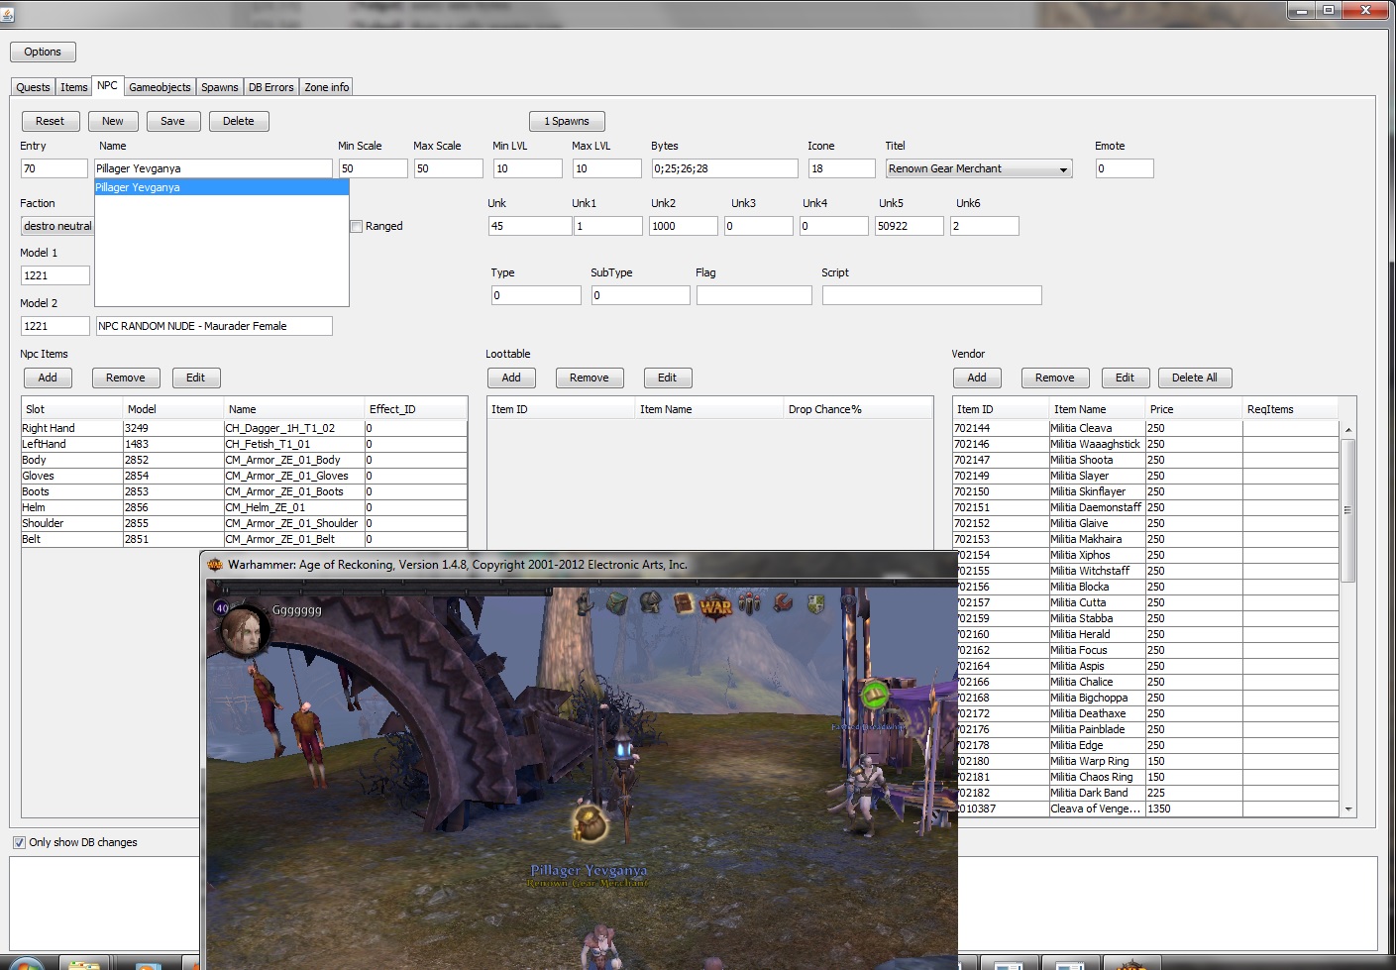Click the WAR main menu emblem
The image size is (1396, 970).
[715, 605]
